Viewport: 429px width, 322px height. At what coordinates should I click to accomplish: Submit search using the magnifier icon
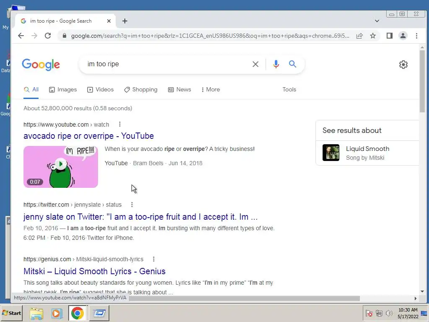tap(292, 64)
